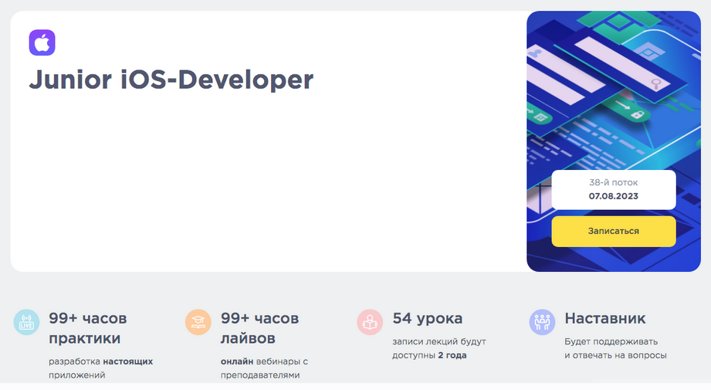Click the Будет поддерживать и отвечать text
The width and height of the screenshot is (711, 390).
(615, 348)
